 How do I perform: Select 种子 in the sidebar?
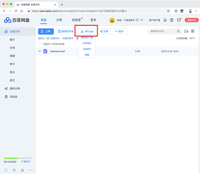click(12, 64)
